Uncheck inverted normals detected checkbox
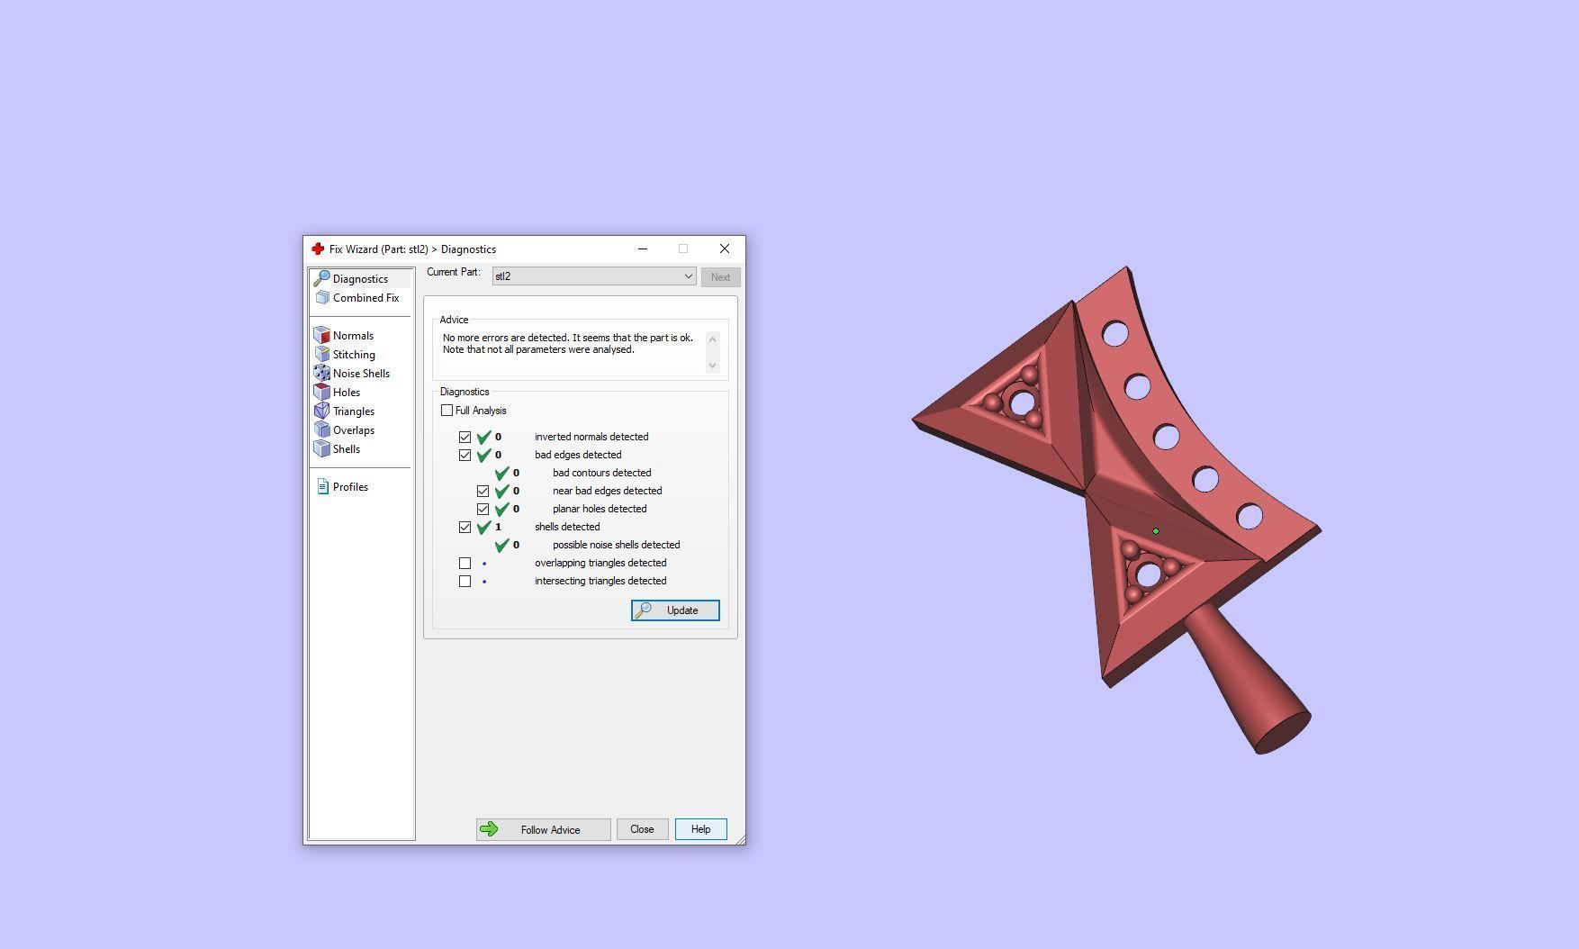Viewport: 1579px width, 949px height. [465, 438]
